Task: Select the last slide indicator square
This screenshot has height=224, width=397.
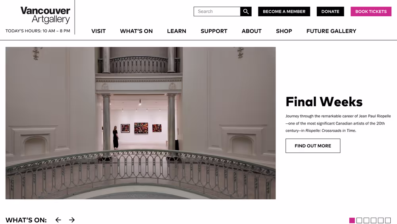Action: [387, 220]
